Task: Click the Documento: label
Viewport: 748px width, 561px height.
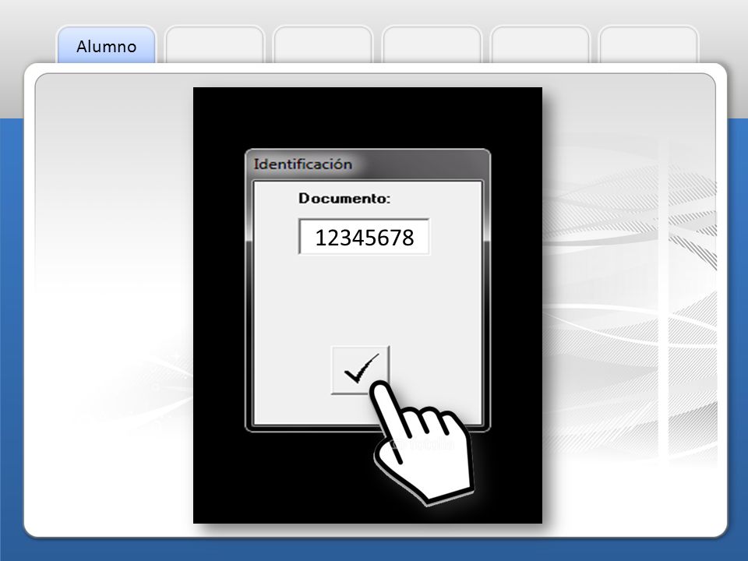Action: pyautogui.click(x=344, y=199)
